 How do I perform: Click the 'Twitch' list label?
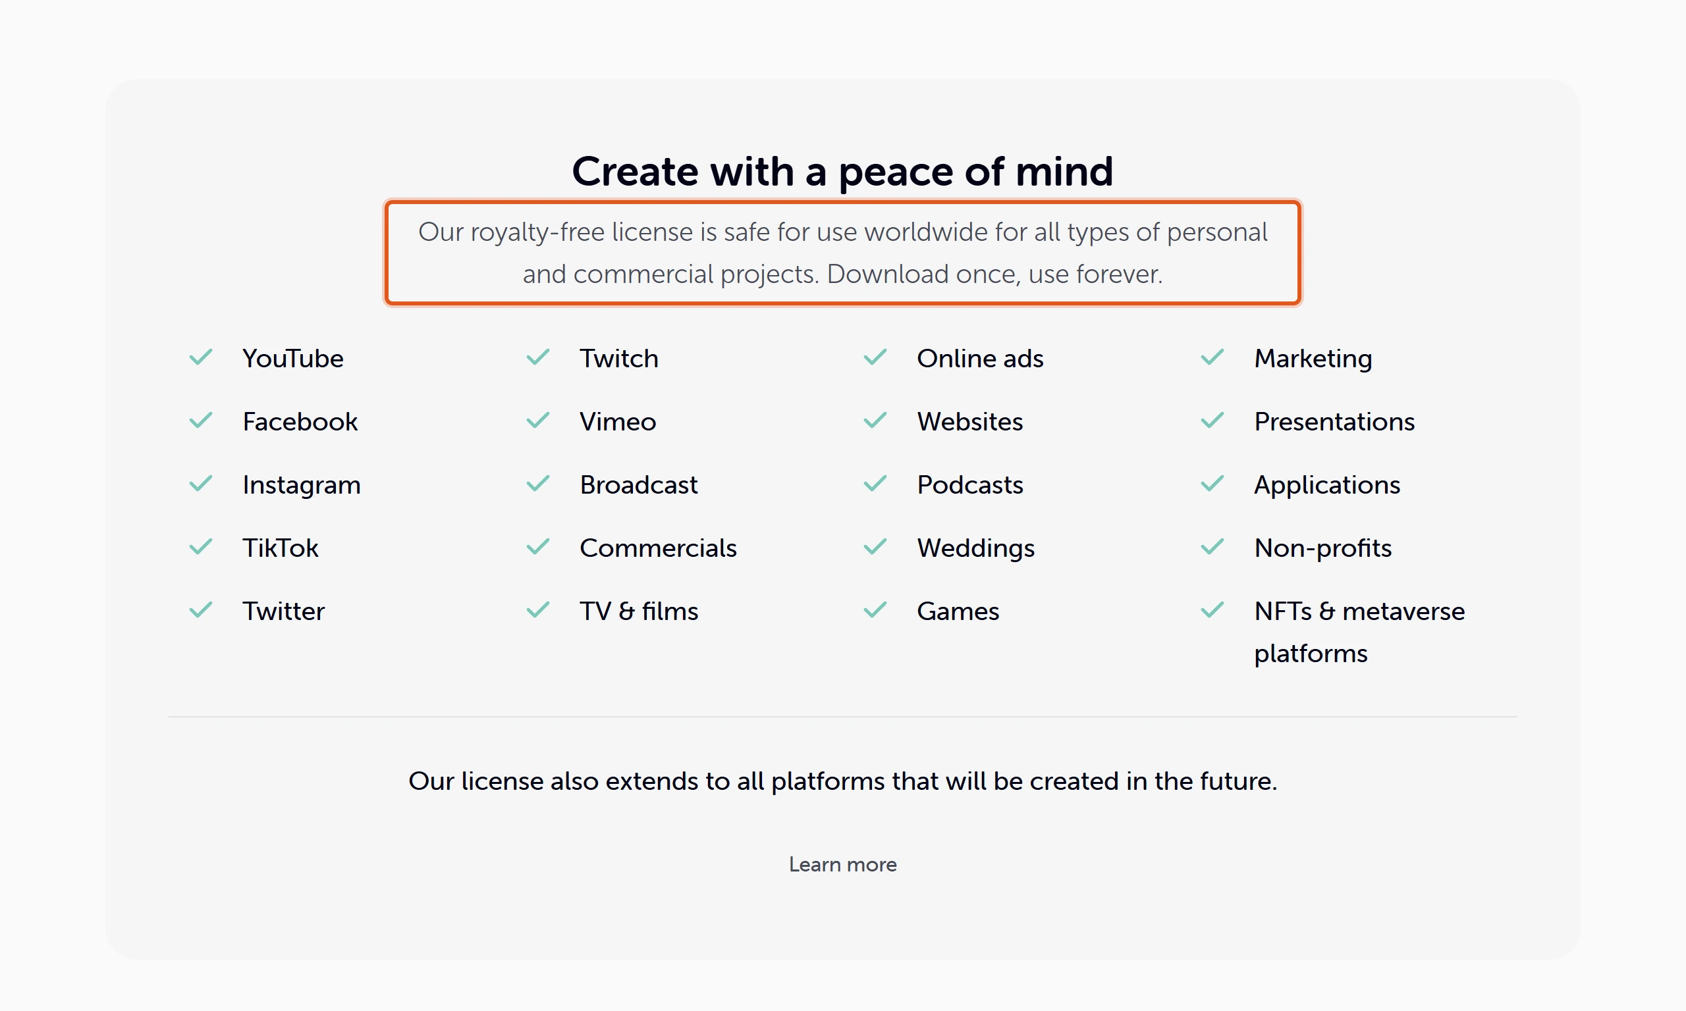pyautogui.click(x=619, y=358)
